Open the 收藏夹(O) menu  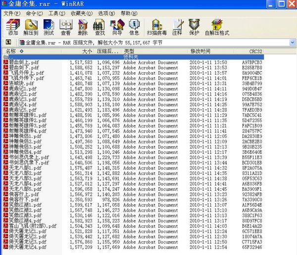coord(82,13)
